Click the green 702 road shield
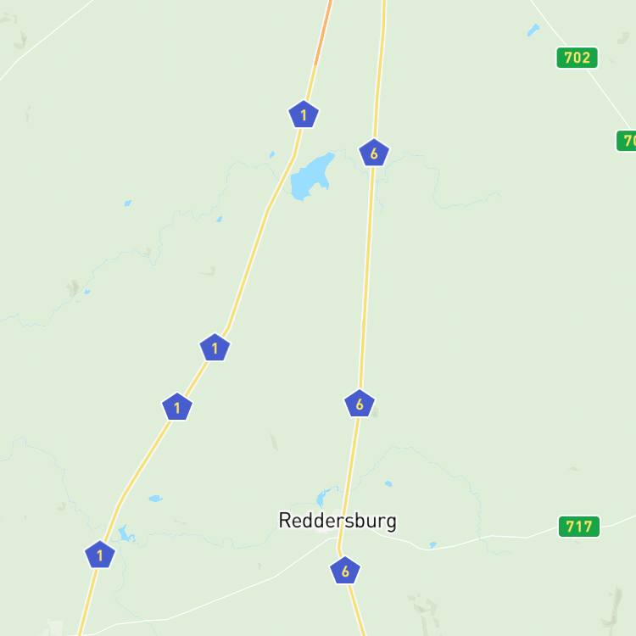This screenshot has height=636, width=636. (x=577, y=58)
